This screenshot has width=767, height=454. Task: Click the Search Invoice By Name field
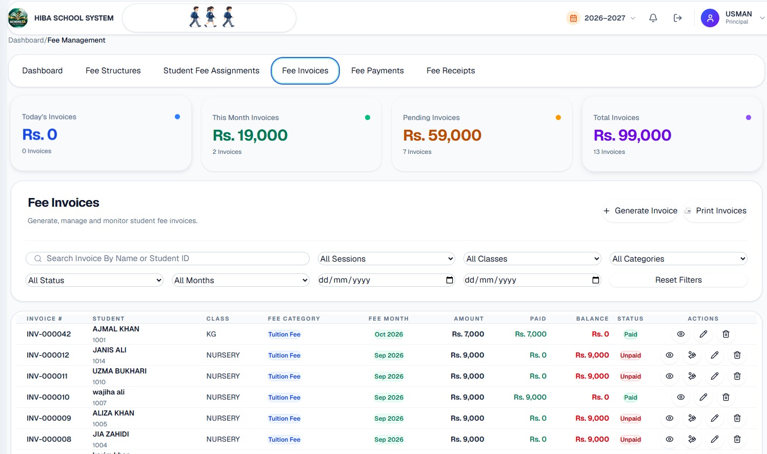point(168,259)
